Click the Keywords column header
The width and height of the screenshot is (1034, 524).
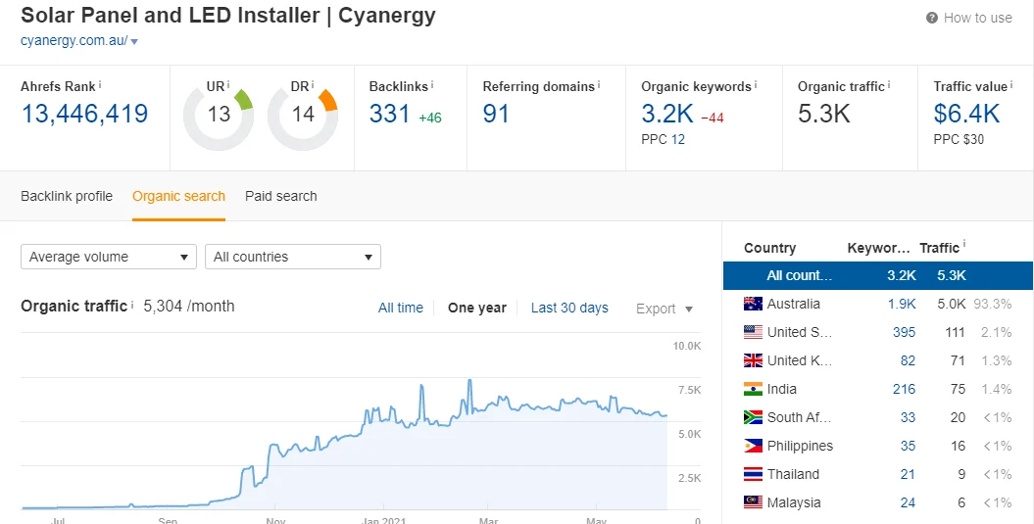click(x=878, y=248)
